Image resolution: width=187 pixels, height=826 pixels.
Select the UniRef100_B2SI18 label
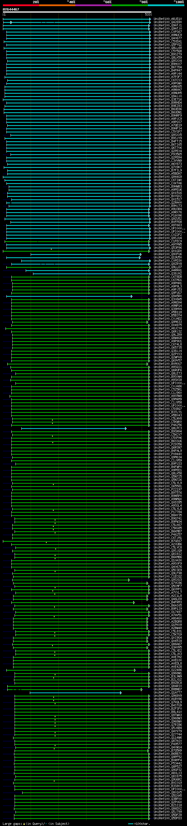coord(168,805)
